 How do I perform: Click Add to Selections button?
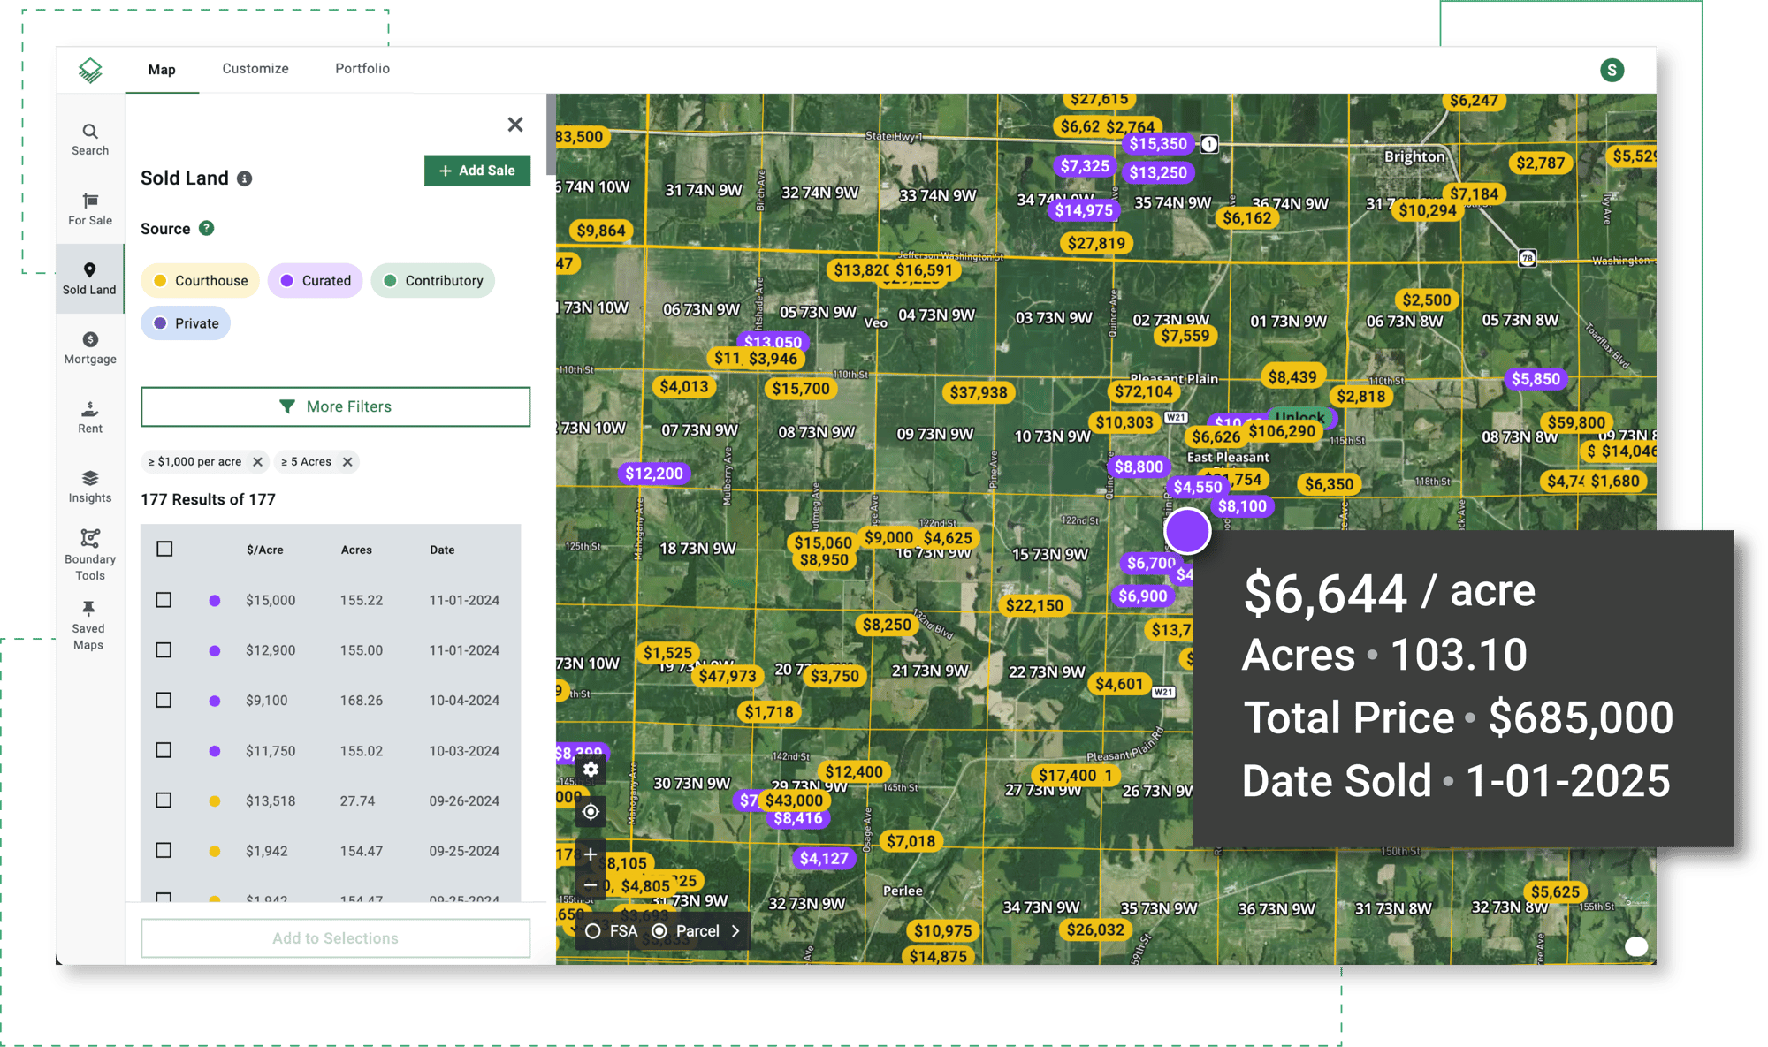(335, 938)
